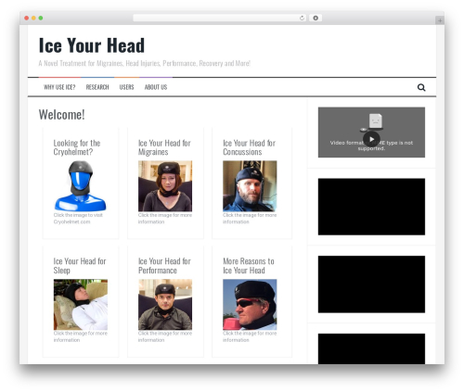Viewport: 464px width, 392px height.
Task: Play the unsupported video in the sidebar
Action: pyautogui.click(x=371, y=139)
